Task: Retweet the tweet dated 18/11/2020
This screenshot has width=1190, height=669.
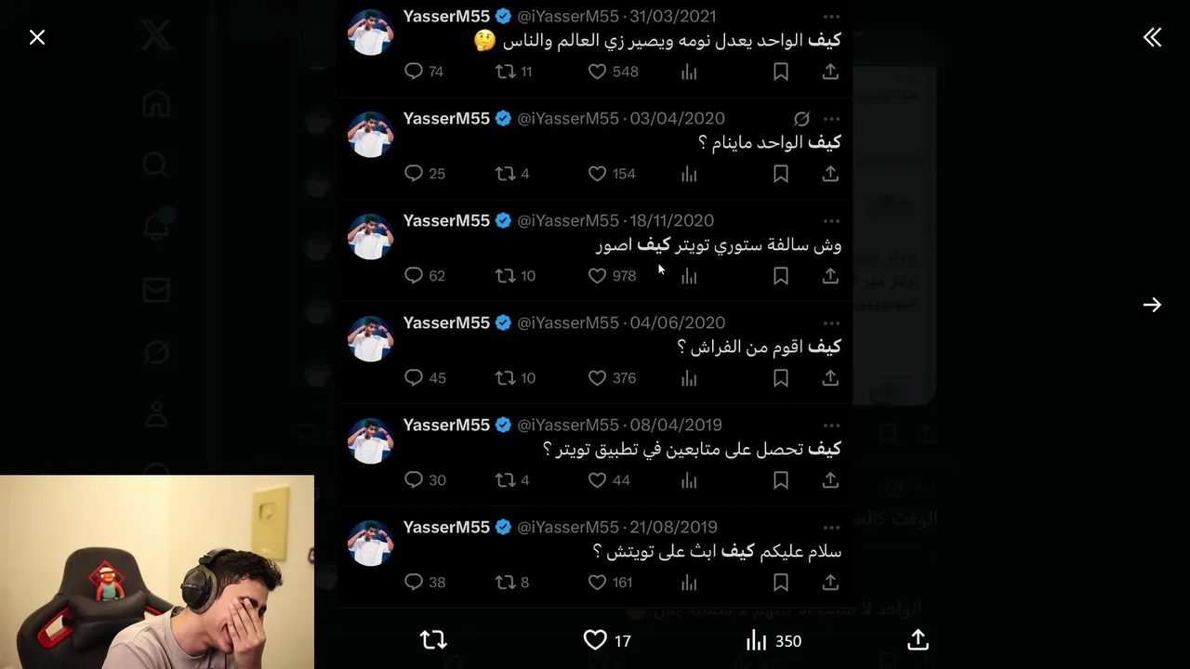Action: [x=505, y=276]
